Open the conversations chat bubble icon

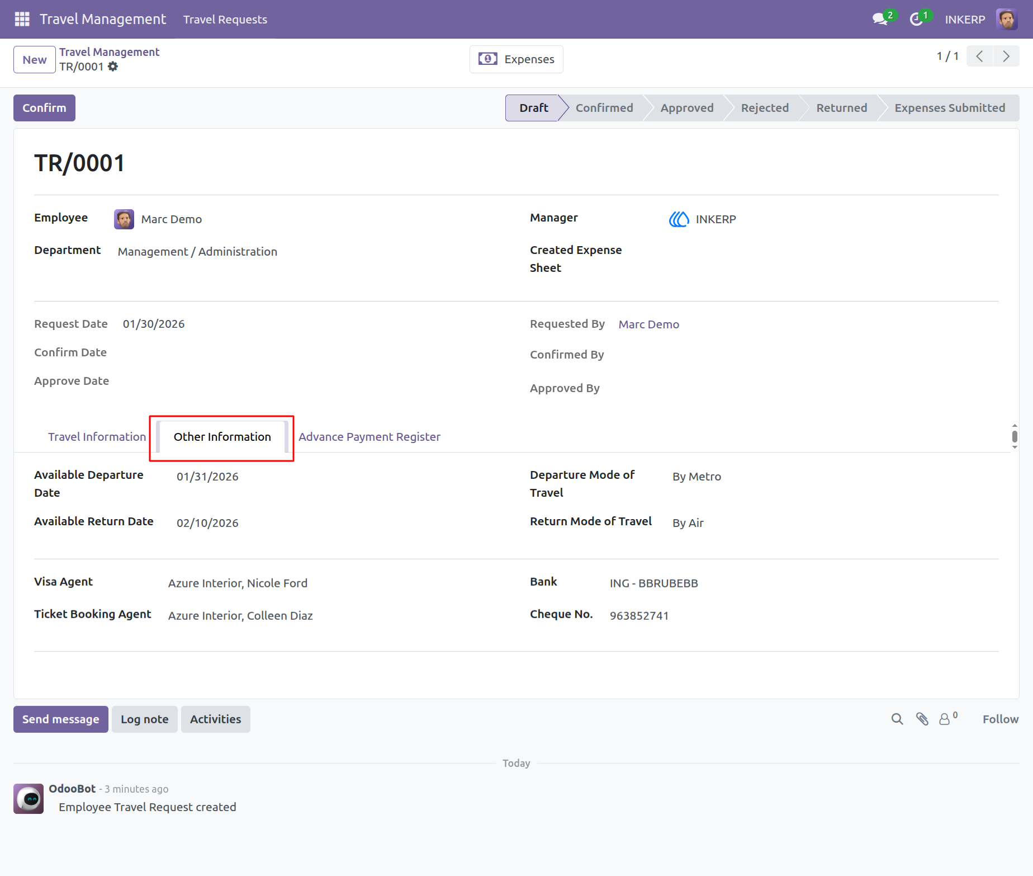point(880,19)
